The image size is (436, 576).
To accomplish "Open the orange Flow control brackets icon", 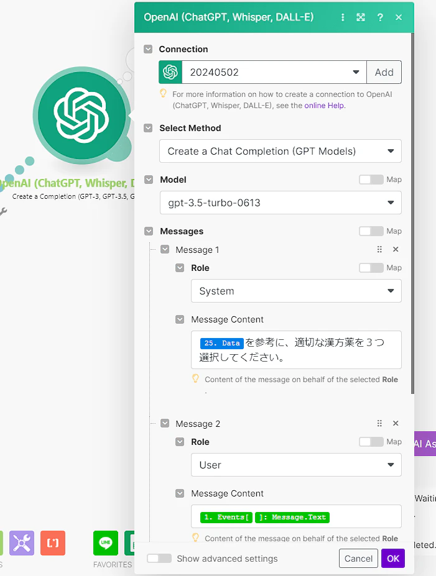I will pyautogui.click(x=53, y=543).
